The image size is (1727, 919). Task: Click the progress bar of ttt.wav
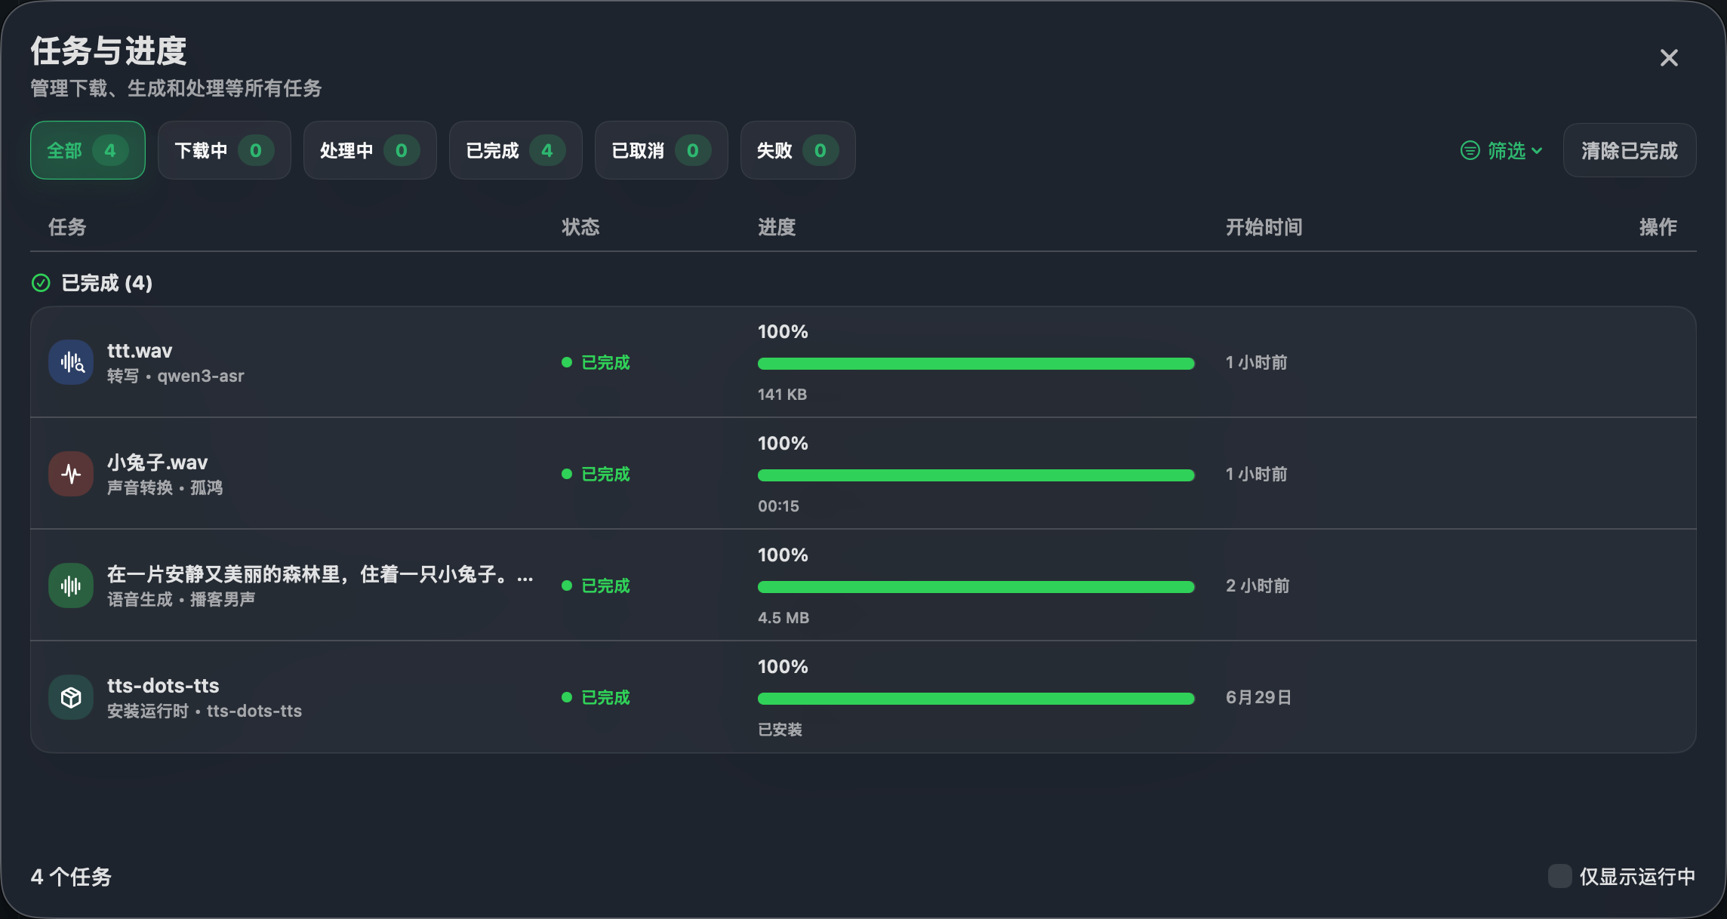tap(976, 364)
